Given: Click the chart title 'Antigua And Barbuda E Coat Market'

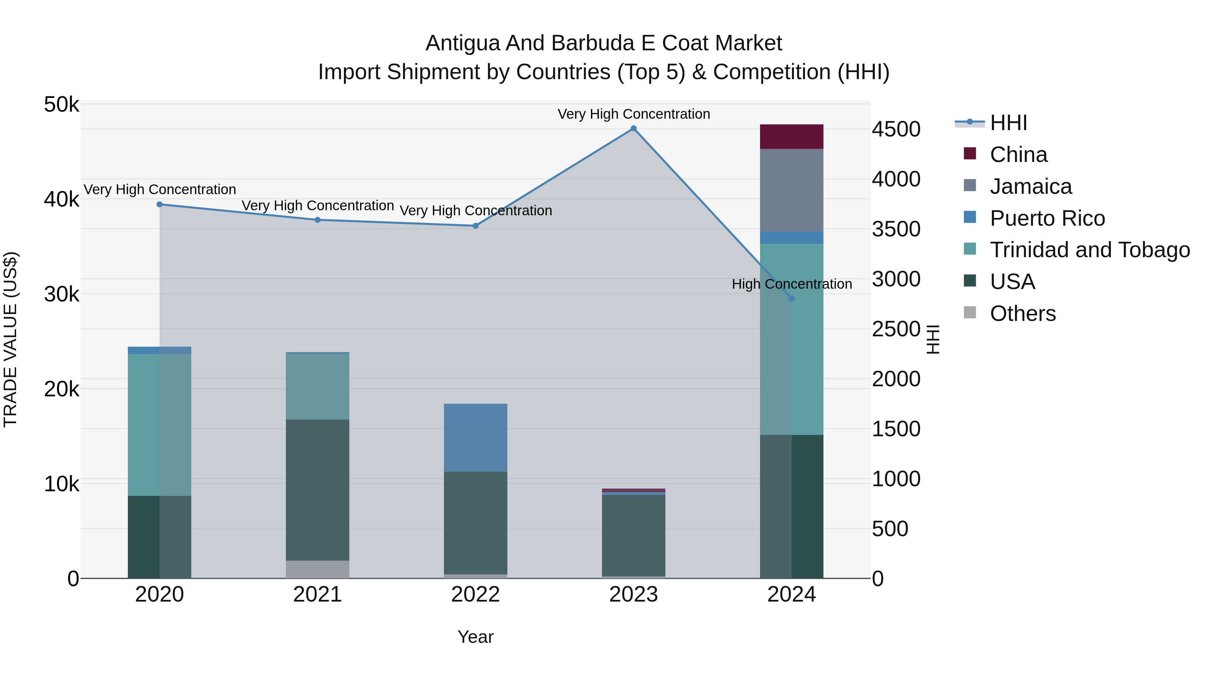Looking at the screenshot, I should 604,43.
